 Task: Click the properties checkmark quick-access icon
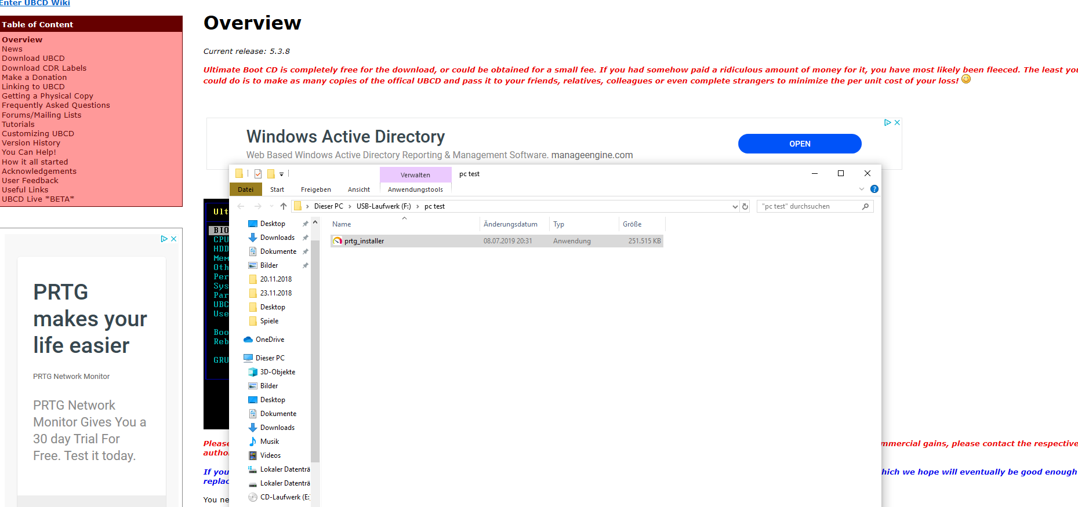point(258,174)
